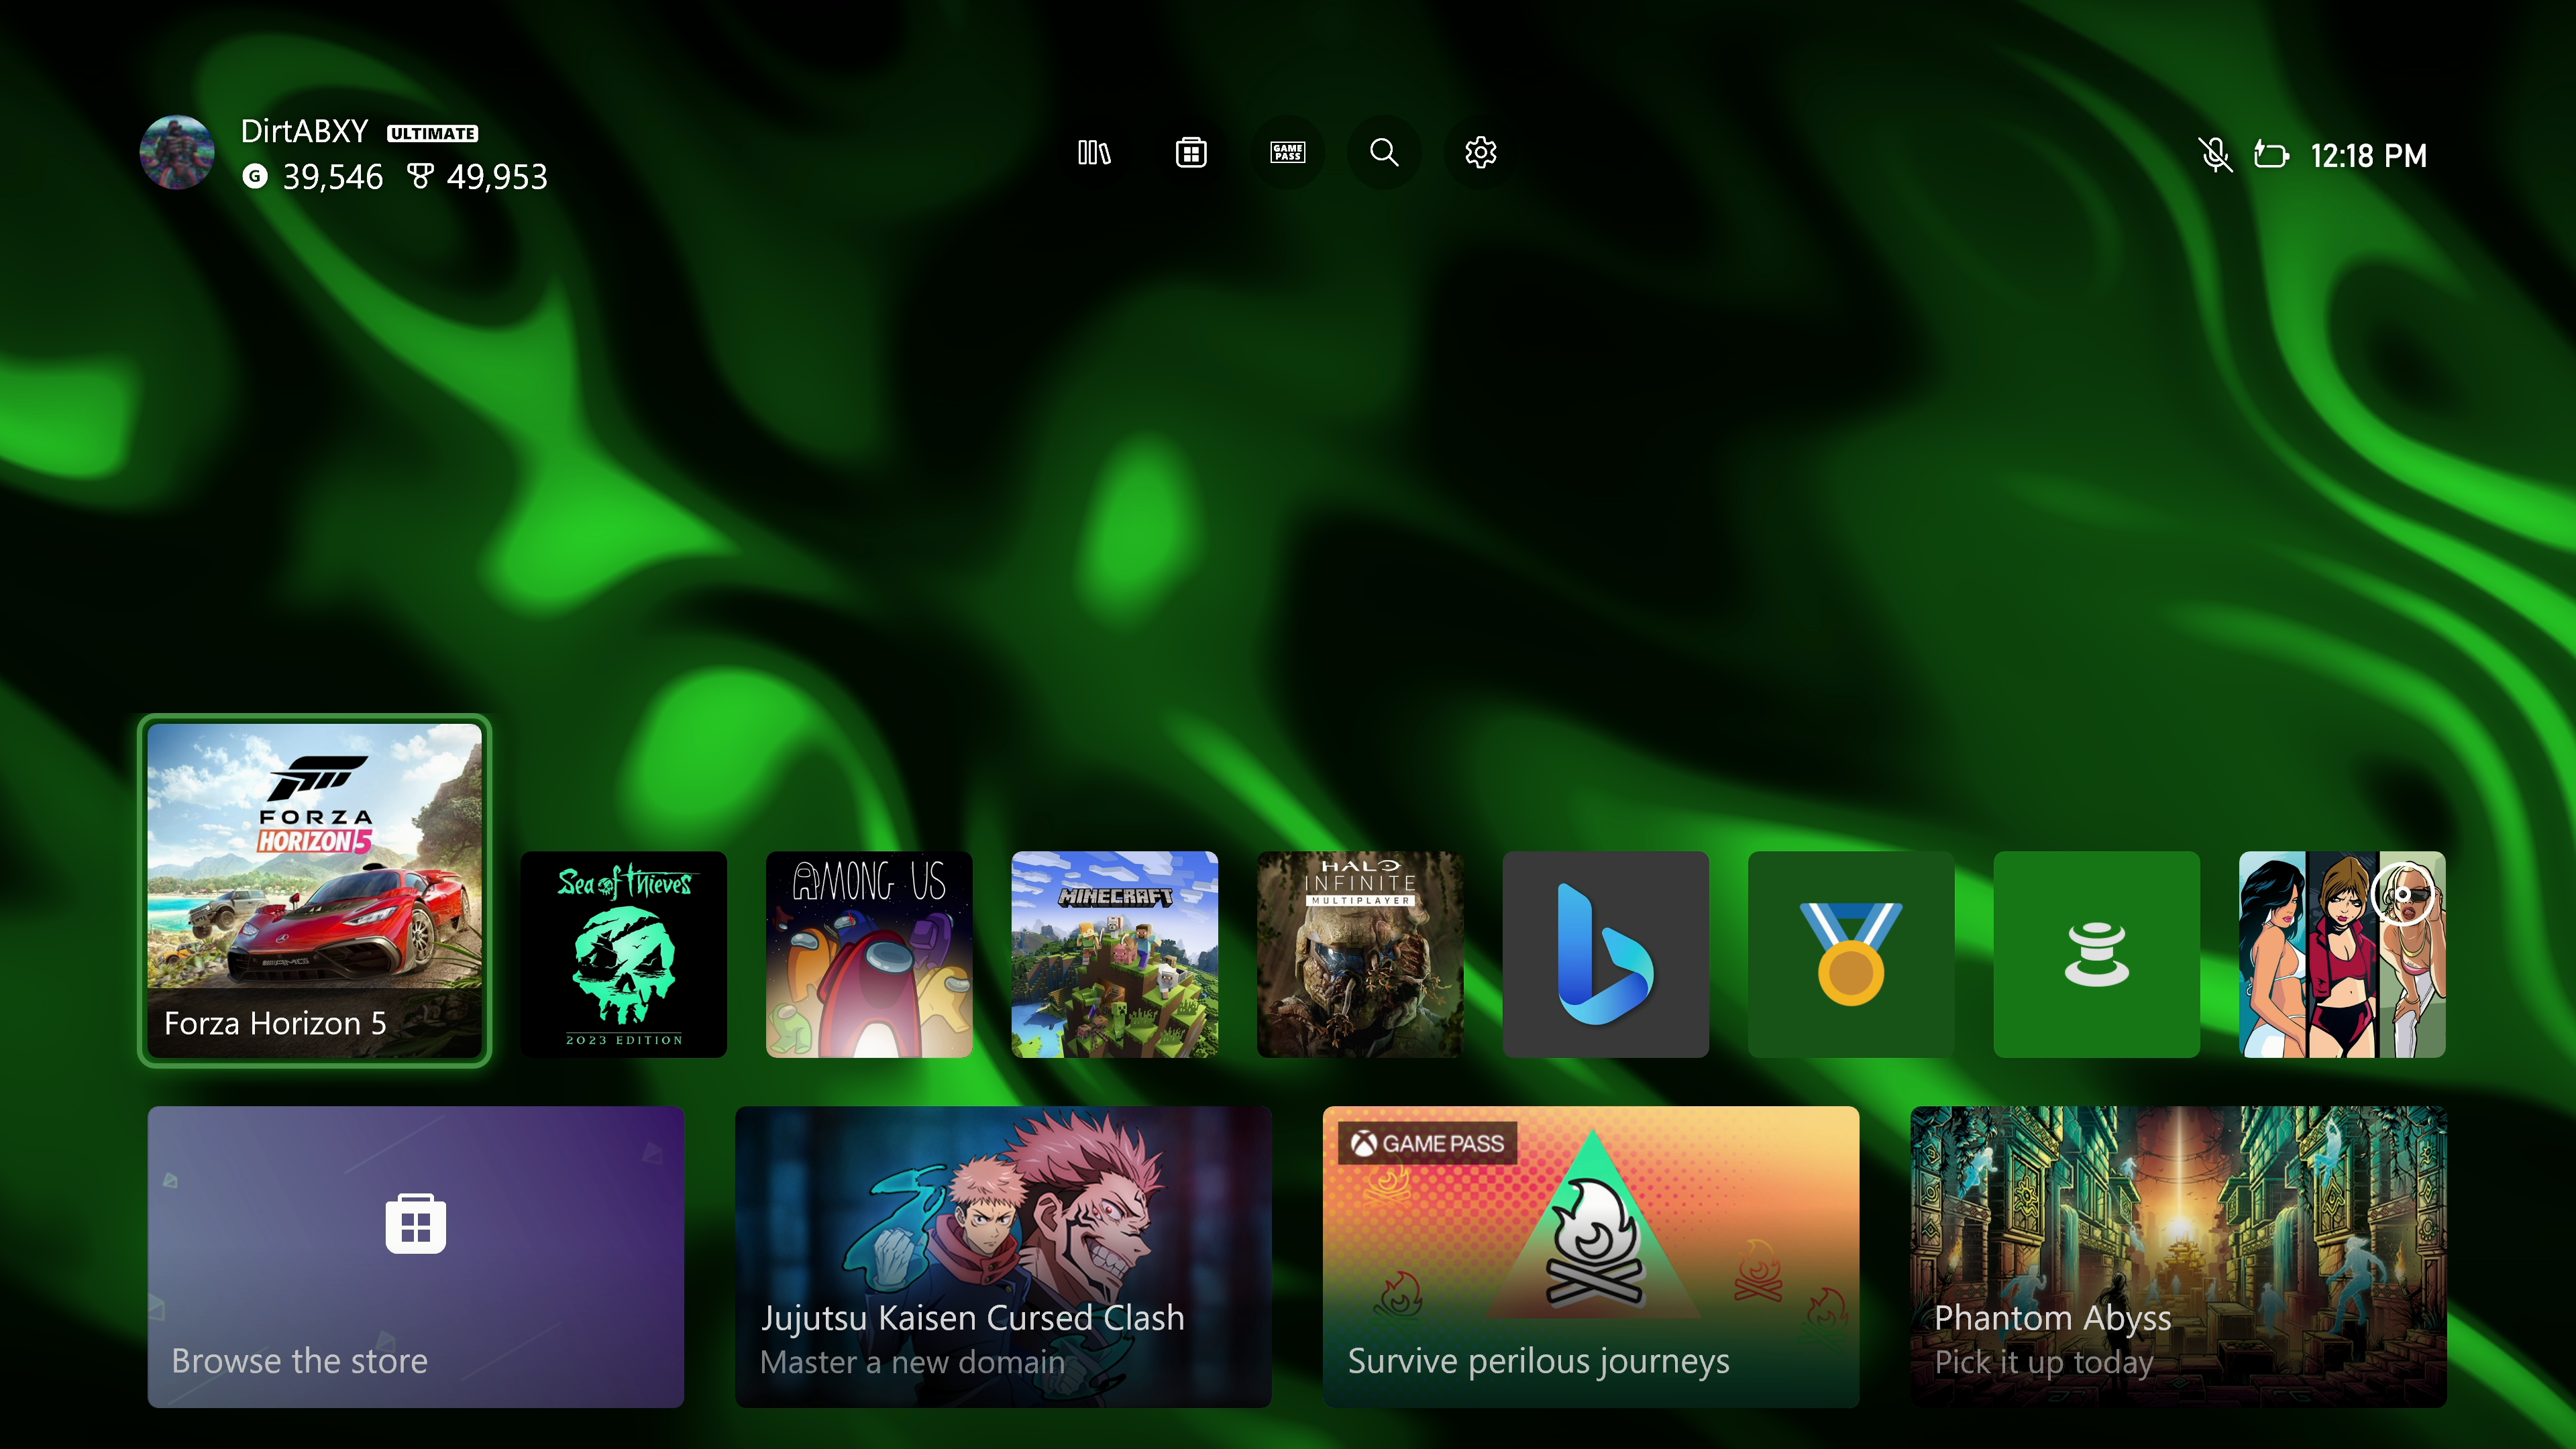
Task: Open the Bing app tile
Action: tap(1605, 954)
